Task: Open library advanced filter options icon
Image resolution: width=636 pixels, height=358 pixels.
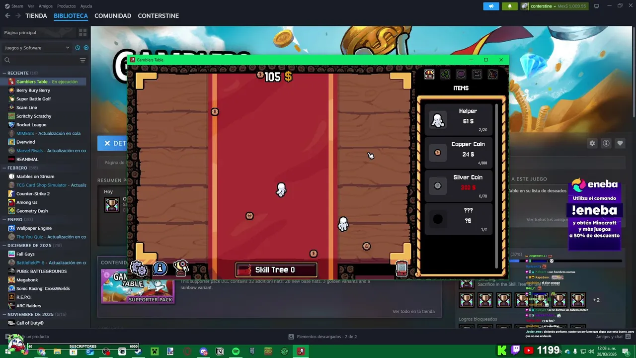Action: click(x=82, y=60)
